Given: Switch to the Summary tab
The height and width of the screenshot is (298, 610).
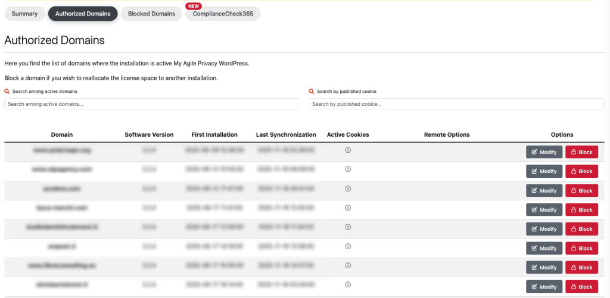Looking at the screenshot, I should point(24,14).
